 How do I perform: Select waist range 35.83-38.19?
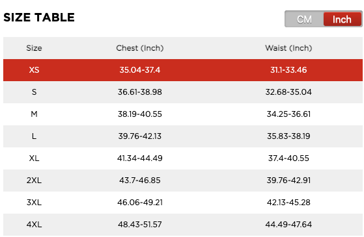click(288, 136)
